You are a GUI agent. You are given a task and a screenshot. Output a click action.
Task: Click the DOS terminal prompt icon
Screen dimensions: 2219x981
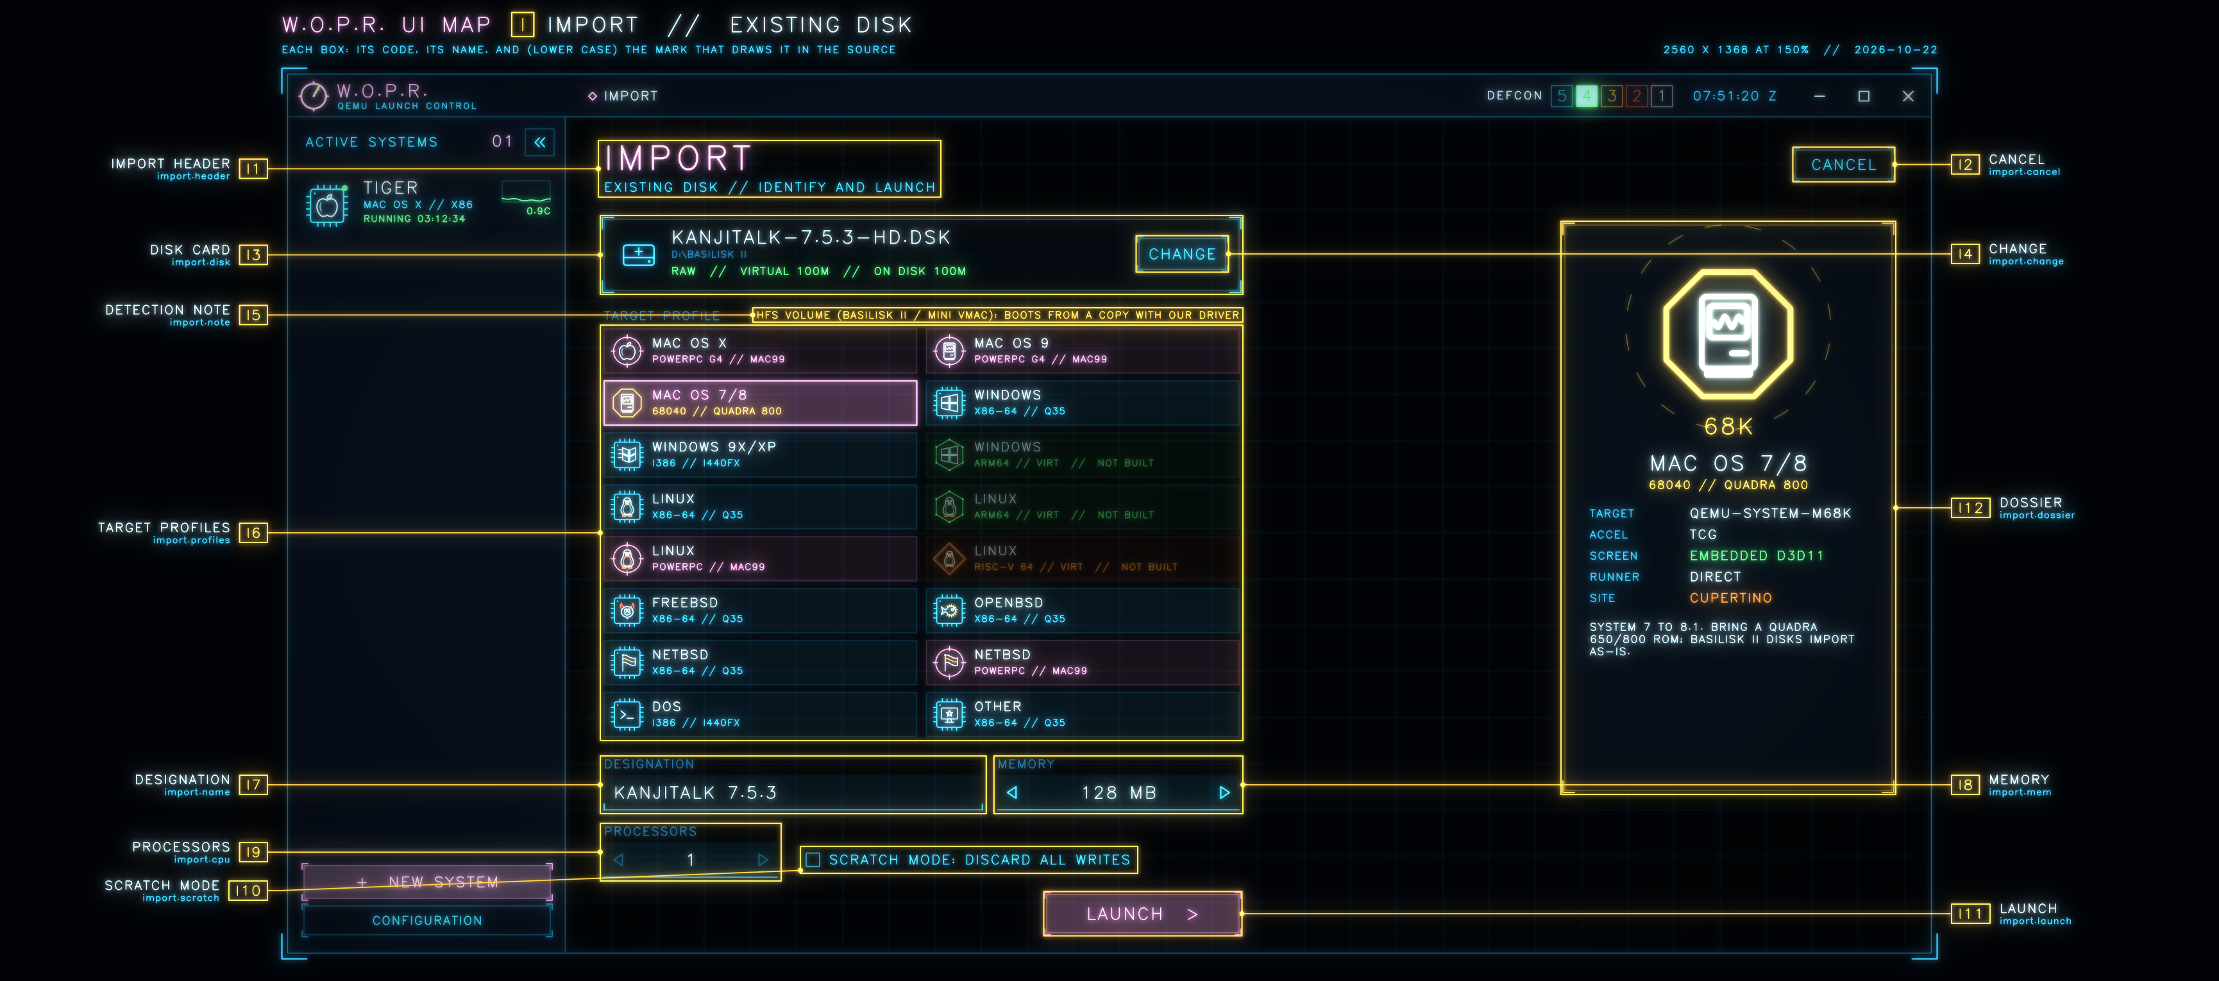627,714
